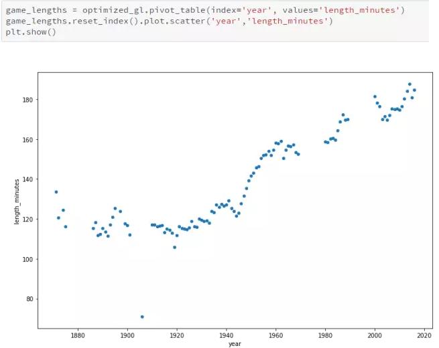The width and height of the screenshot is (439, 348).
Task: Click the plt.show() line
Action: click(x=31, y=32)
